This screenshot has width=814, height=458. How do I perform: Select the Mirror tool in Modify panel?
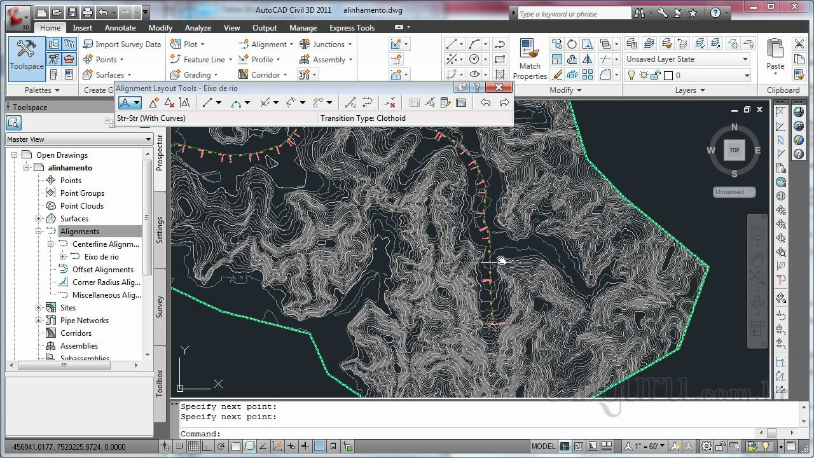[x=587, y=59]
